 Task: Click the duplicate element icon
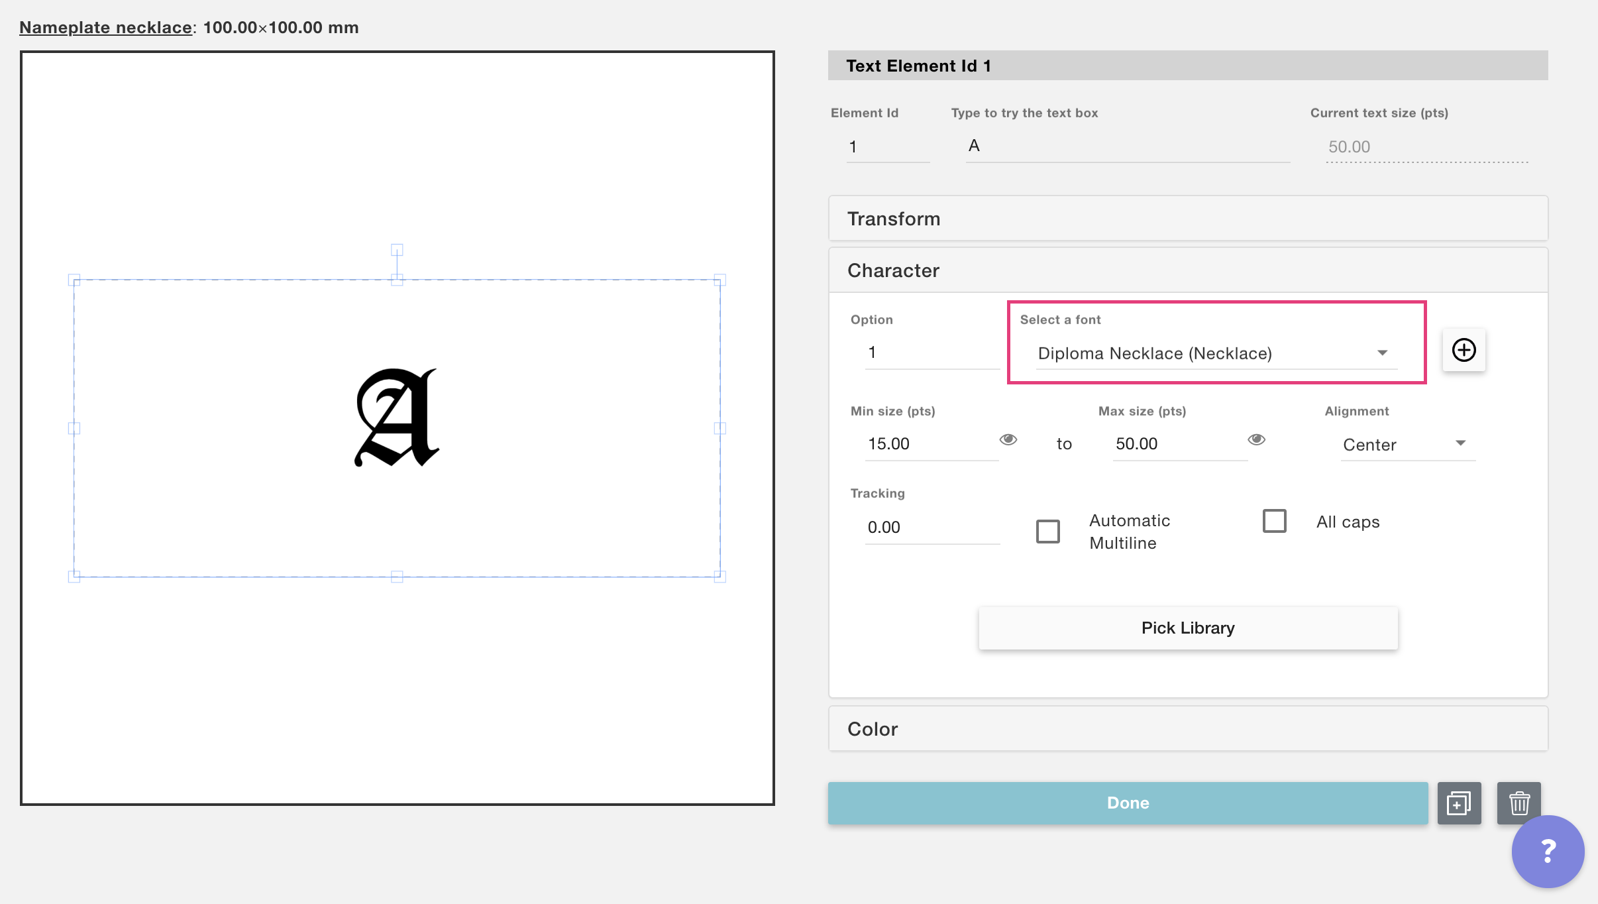[x=1459, y=803]
